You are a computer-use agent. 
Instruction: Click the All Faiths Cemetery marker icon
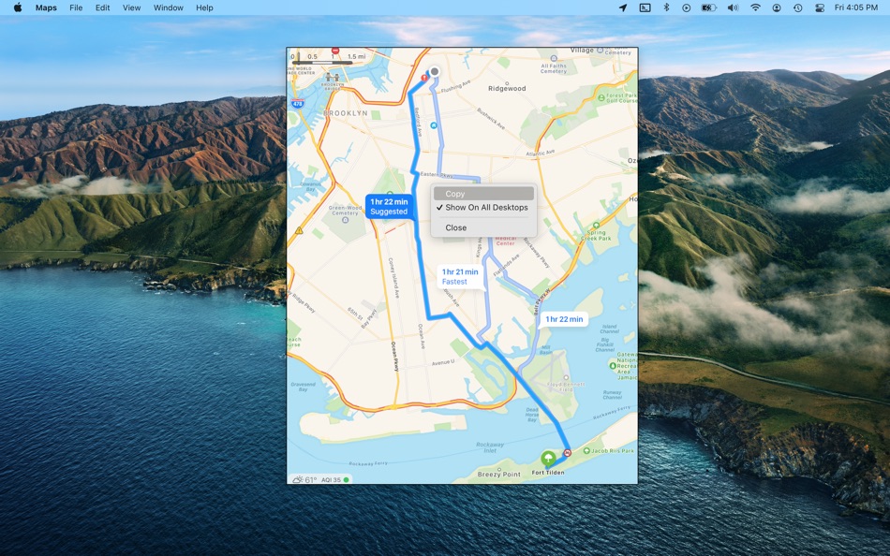(x=554, y=58)
